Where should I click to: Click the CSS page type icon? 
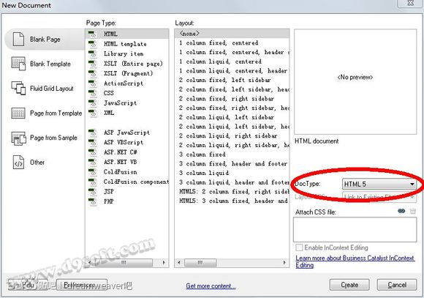pyautogui.click(x=93, y=93)
